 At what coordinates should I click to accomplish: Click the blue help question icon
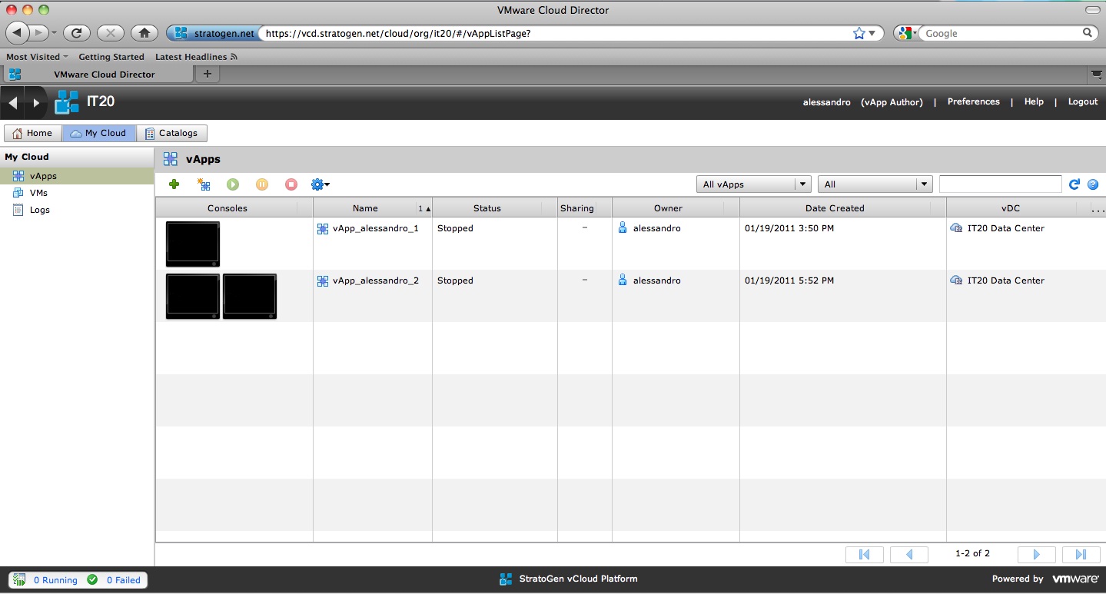pos(1092,184)
